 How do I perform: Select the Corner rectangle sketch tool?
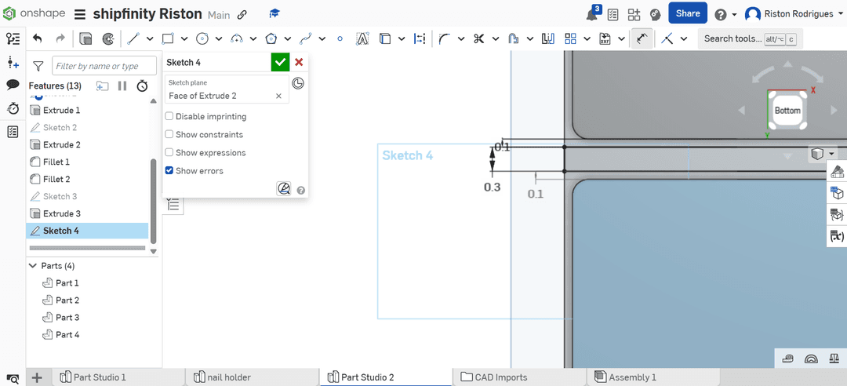(x=168, y=38)
